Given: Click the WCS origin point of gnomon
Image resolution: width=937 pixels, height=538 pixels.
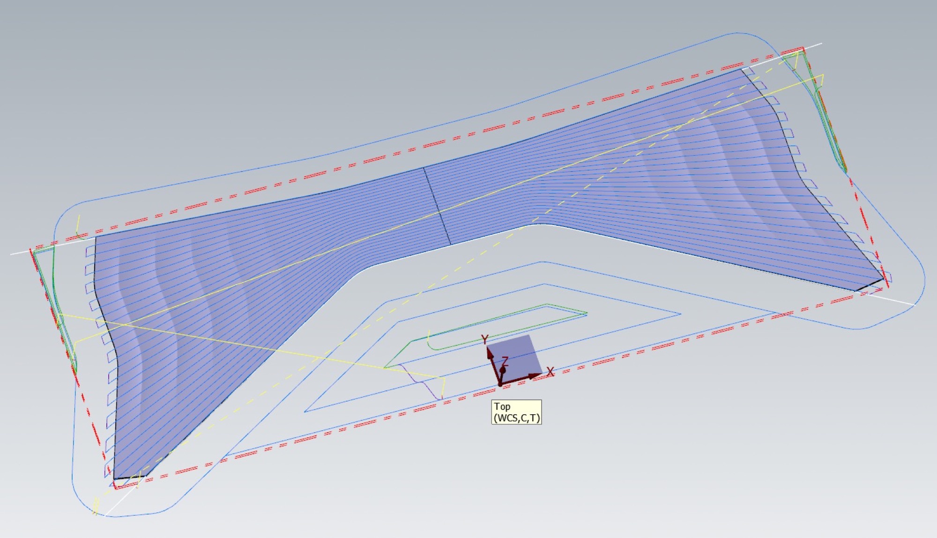Looking at the screenshot, I should (x=500, y=384).
